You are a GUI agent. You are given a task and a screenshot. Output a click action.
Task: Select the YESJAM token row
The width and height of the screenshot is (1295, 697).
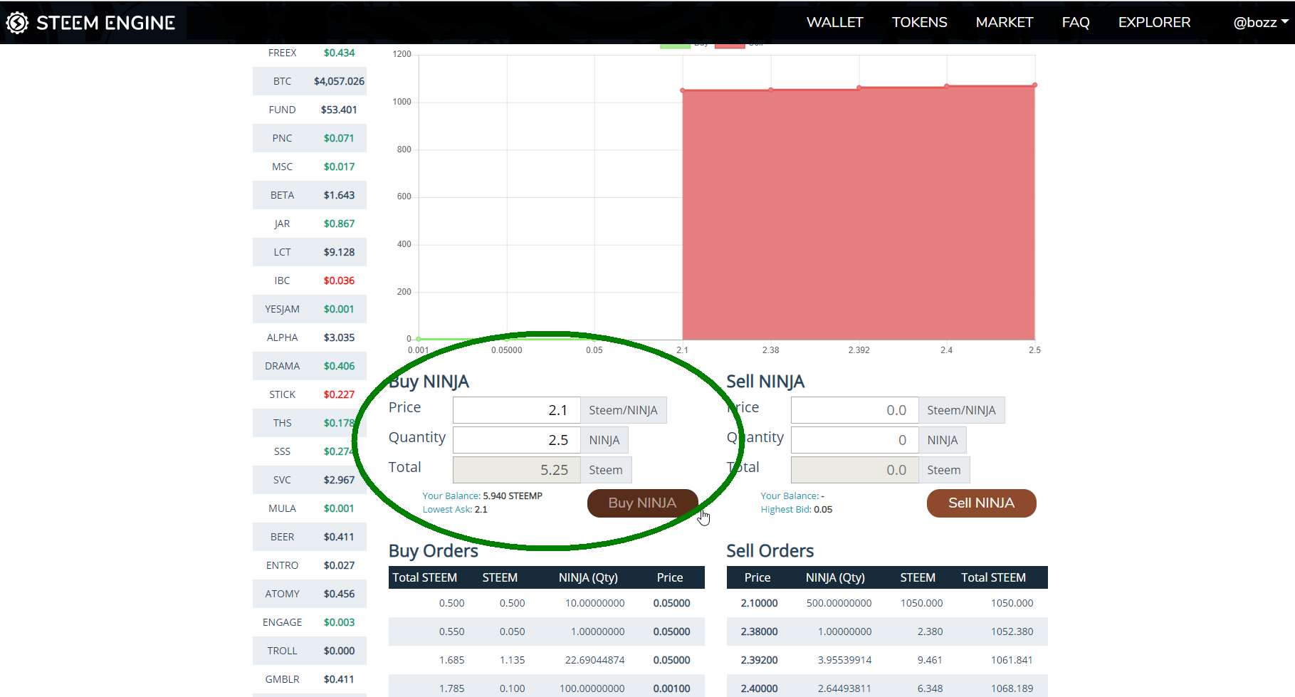(x=310, y=309)
